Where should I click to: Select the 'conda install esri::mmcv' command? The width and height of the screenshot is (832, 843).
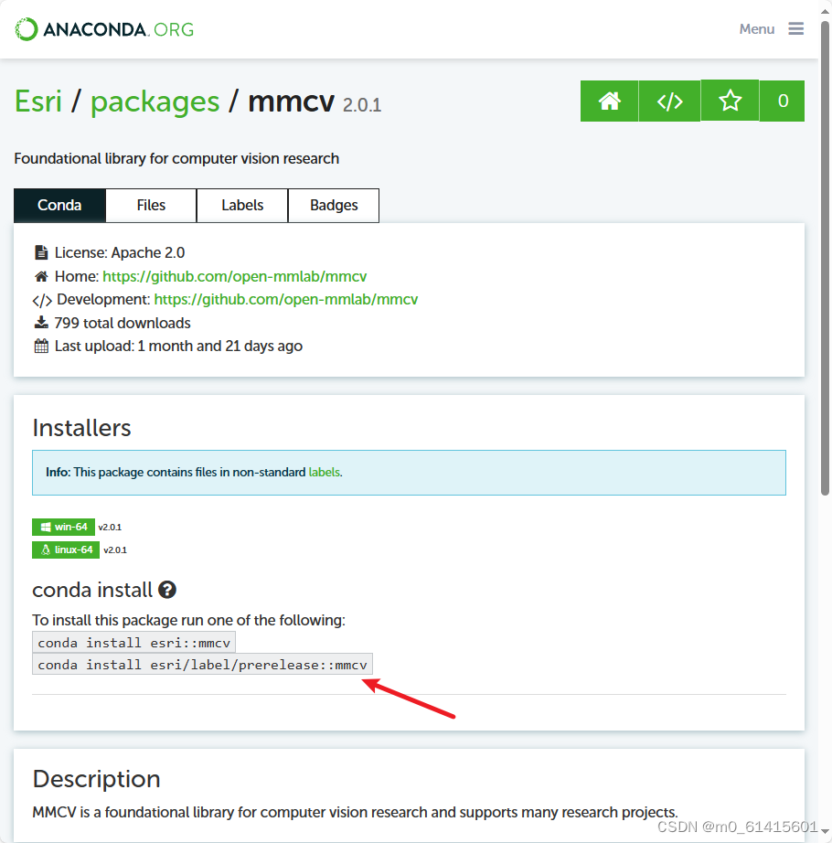133,643
